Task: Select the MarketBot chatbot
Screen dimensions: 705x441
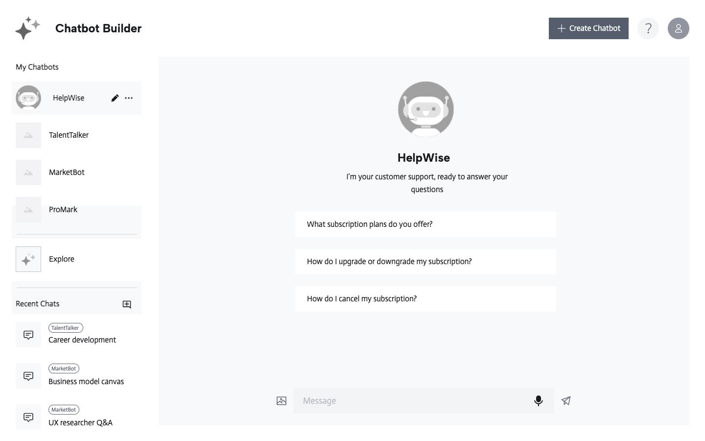Action: pyautogui.click(x=67, y=172)
